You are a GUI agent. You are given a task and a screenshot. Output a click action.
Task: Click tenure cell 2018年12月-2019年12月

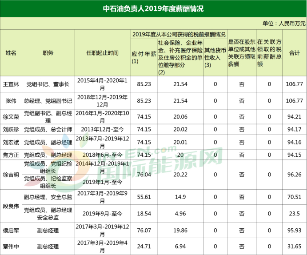[102, 101]
